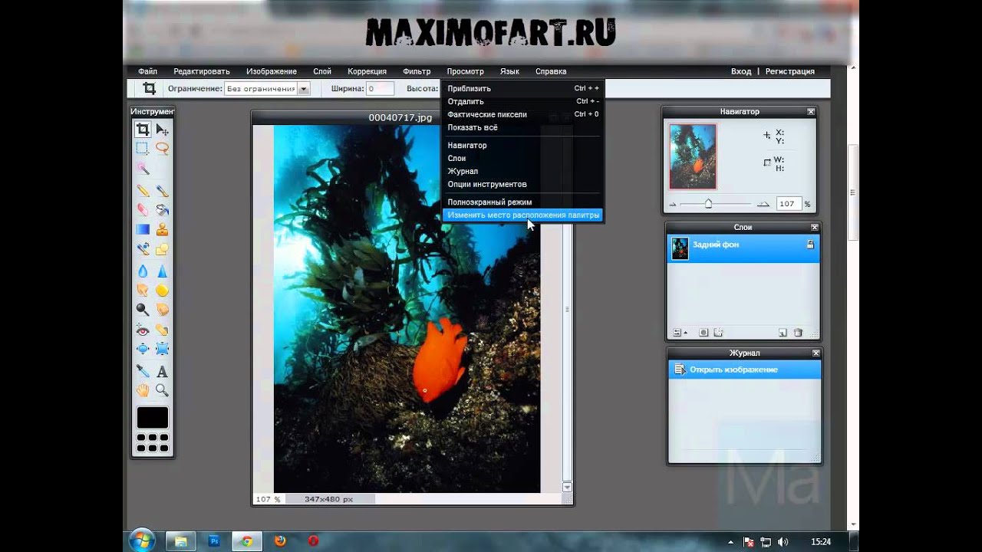This screenshot has width=982, height=552.
Task: Create new layer in Слои panel
Action: (x=783, y=333)
